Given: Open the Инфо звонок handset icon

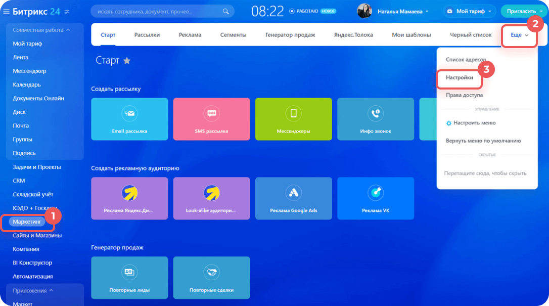Looking at the screenshot, I should coord(375,113).
